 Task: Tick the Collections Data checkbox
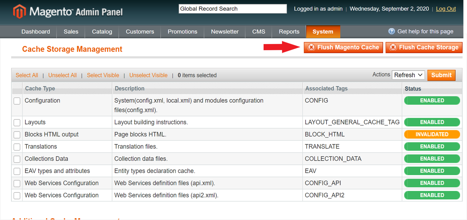[17, 159]
